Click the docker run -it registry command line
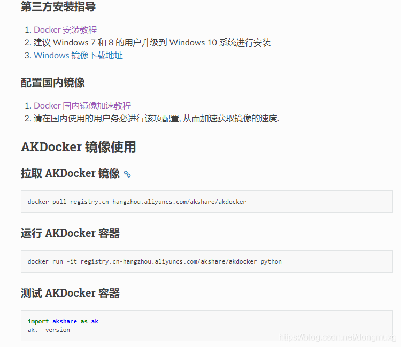The height and width of the screenshot is (347, 401). pos(155,261)
